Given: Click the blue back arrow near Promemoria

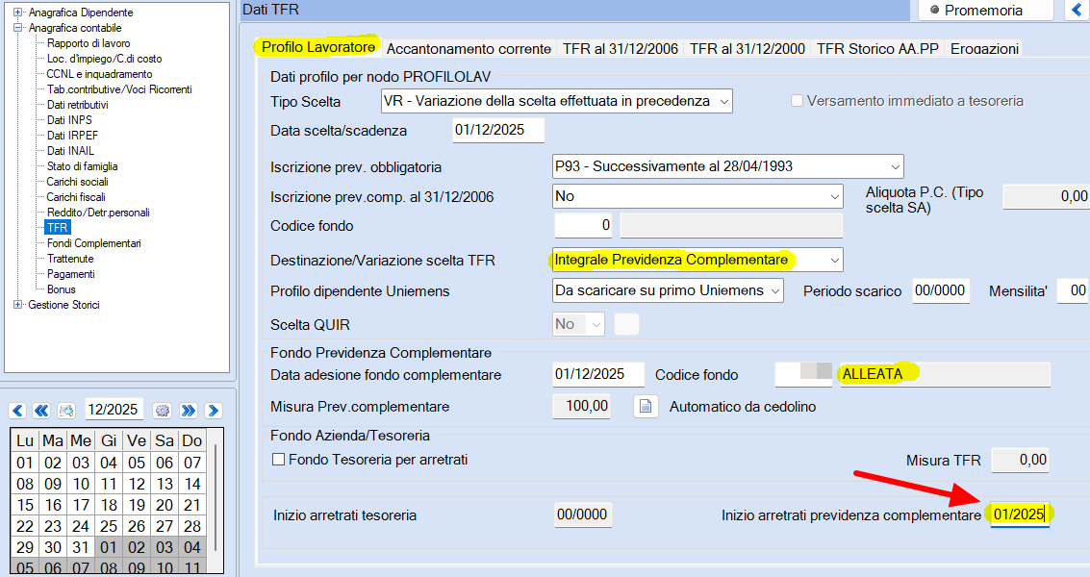Looking at the screenshot, I should pyautogui.click(x=1077, y=10).
